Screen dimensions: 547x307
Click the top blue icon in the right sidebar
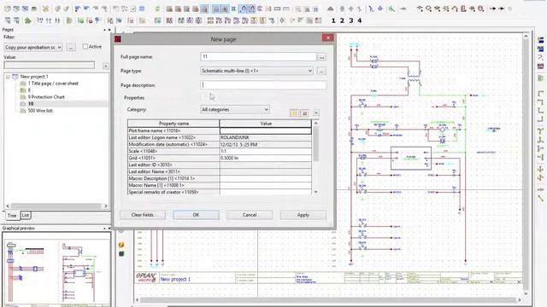tap(540, 40)
